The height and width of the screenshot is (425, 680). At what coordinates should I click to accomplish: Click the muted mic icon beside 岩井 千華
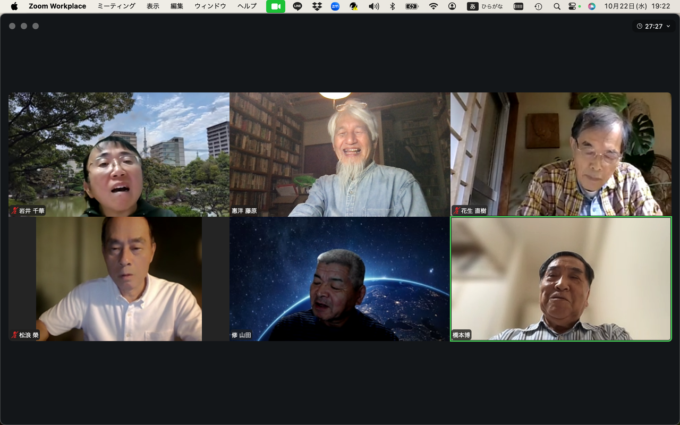[15, 211]
